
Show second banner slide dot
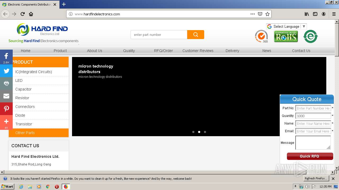click(199, 132)
